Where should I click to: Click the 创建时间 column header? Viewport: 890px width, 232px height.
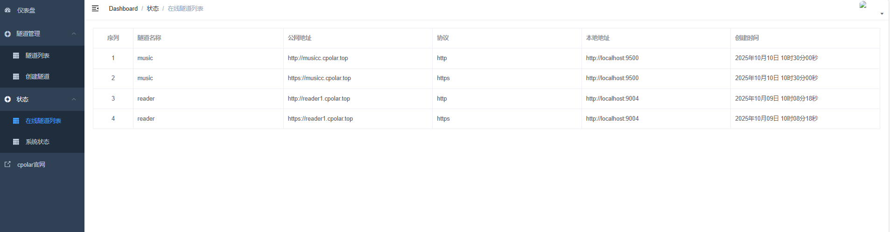[747, 38]
